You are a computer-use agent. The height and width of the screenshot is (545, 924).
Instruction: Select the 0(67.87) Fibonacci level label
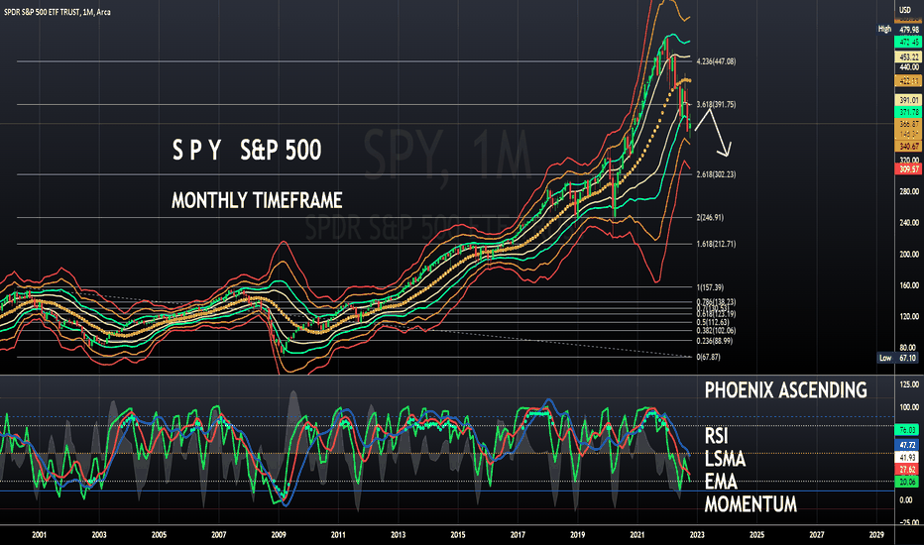click(708, 357)
